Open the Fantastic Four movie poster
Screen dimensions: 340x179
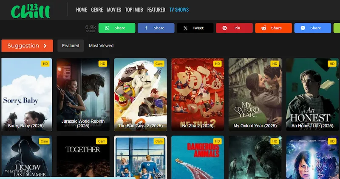coord(141,157)
